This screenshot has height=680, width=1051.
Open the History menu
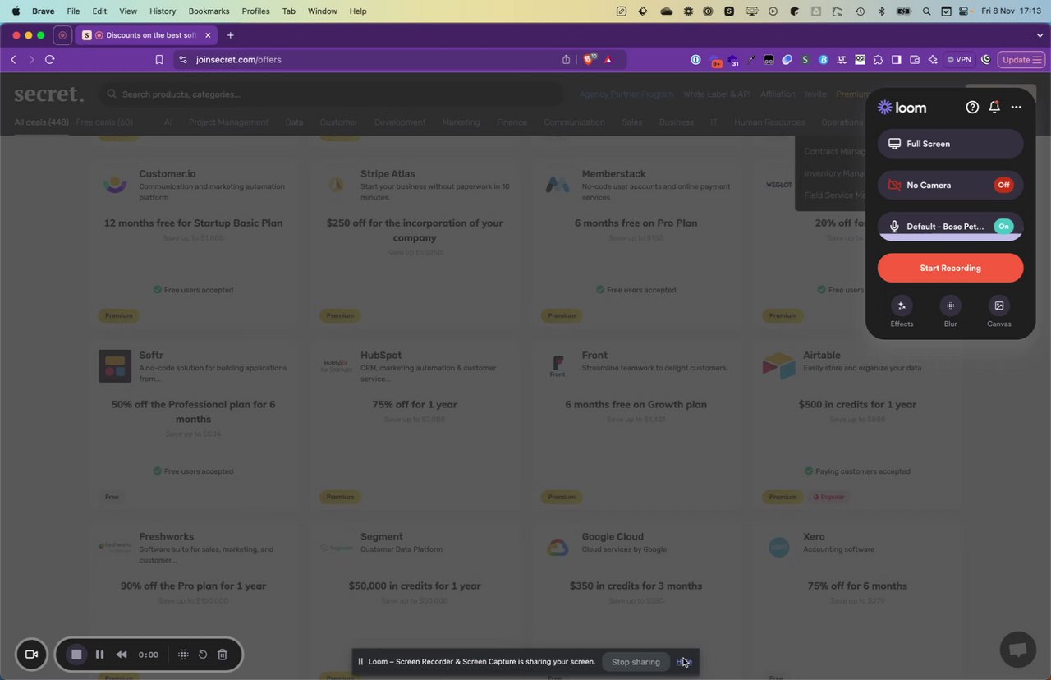[163, 11]
